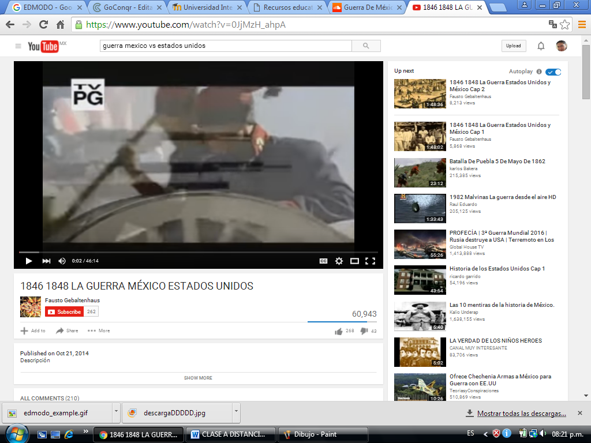Open the YouTube guide hamburger menu

point(18,46)
